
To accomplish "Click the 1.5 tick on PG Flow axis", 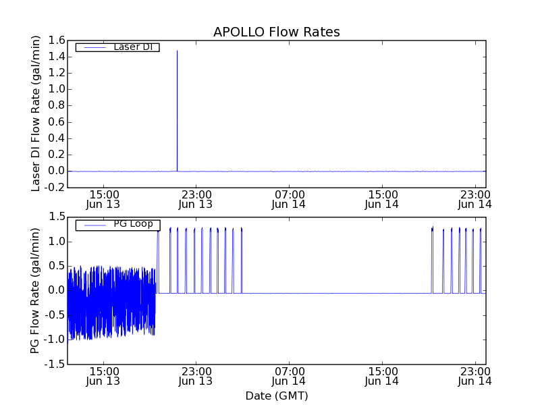I will (x=57, y=217).
